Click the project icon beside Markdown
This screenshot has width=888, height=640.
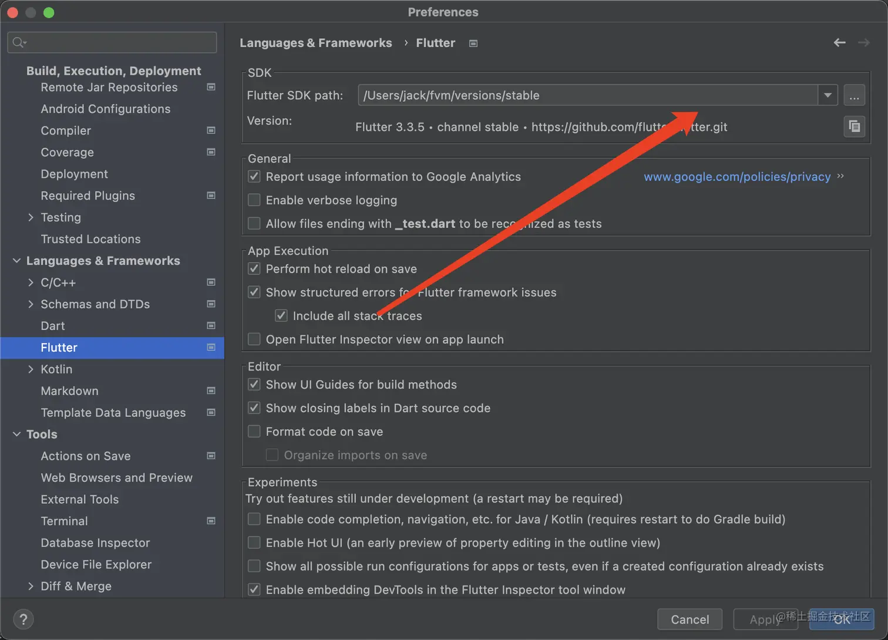pos(211,391)
